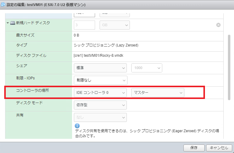The width and height of the screenshot is (234, 153).
Task: Open the shares value 1000 dropdown
Action: (x=147, y=68)
